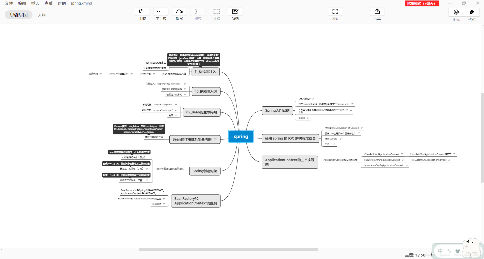The width and height of the screenshot is (484, 259).
Task: Open note icon on Bean的作用域及生命周期 node
Action: click(215, 139)
